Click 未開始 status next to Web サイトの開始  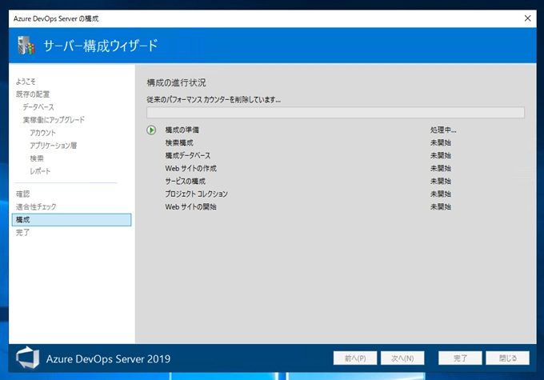441,207
